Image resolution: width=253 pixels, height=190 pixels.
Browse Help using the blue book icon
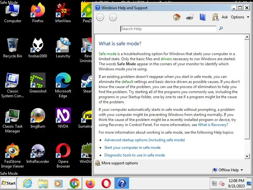[x=203, y=17]
